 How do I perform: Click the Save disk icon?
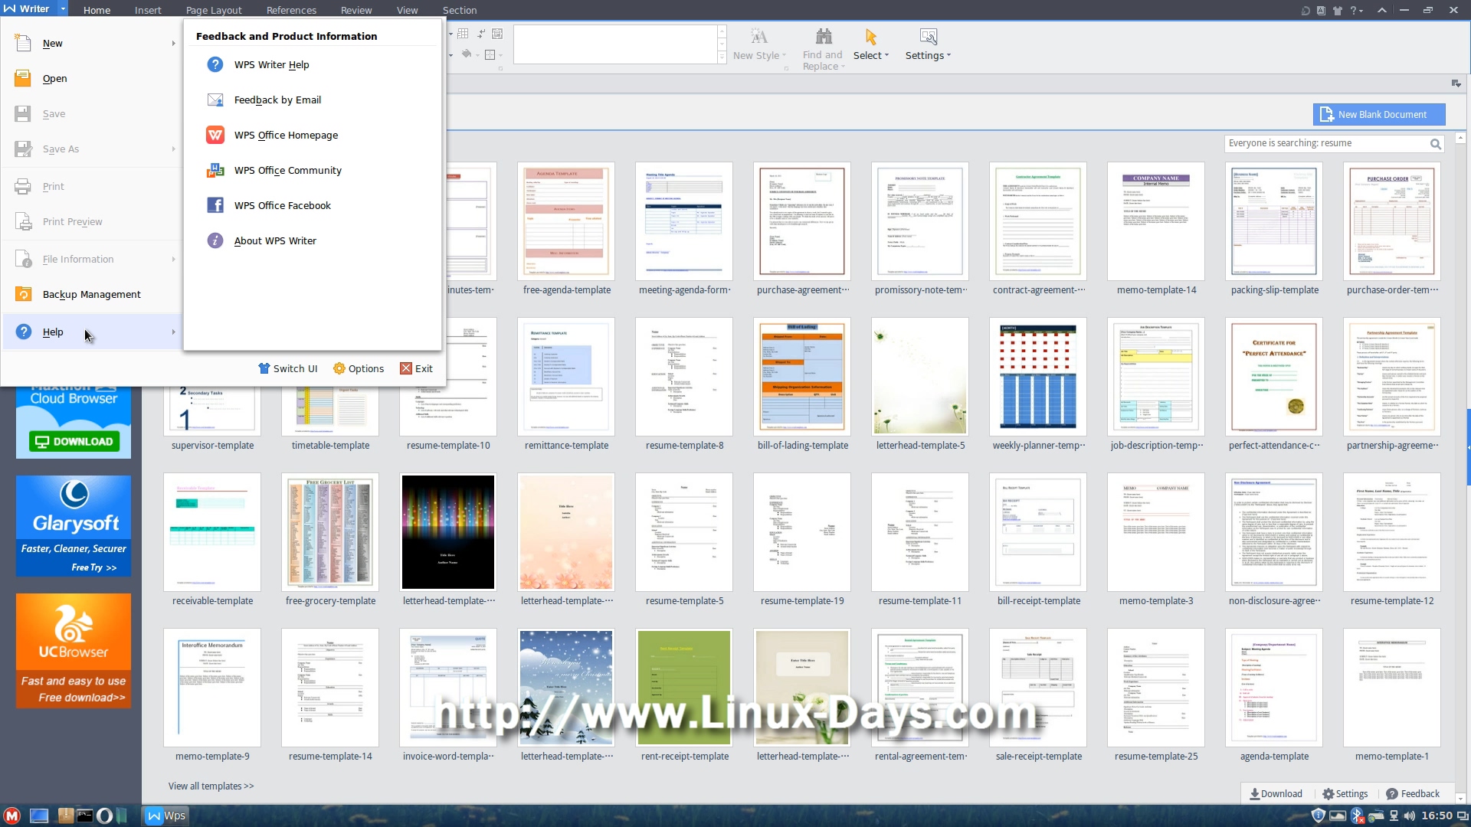(23, 113)
